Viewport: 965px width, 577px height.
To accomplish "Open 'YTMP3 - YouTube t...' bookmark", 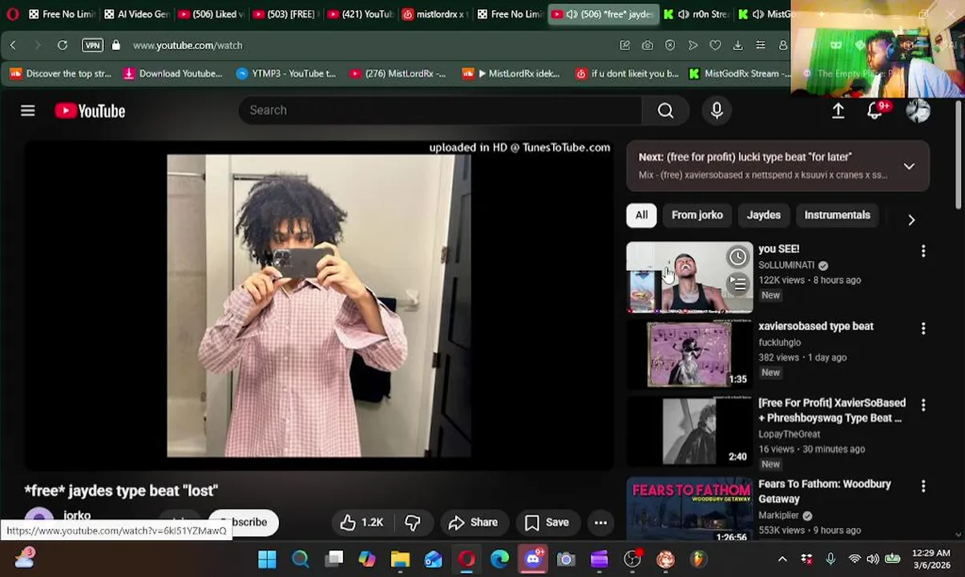I will [286, 74].
